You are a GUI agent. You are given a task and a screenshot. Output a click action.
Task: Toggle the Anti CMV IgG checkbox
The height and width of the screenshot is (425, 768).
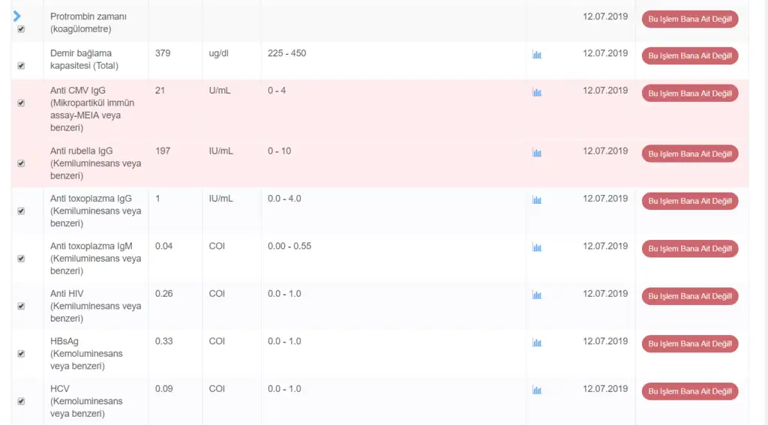[21, 103]
